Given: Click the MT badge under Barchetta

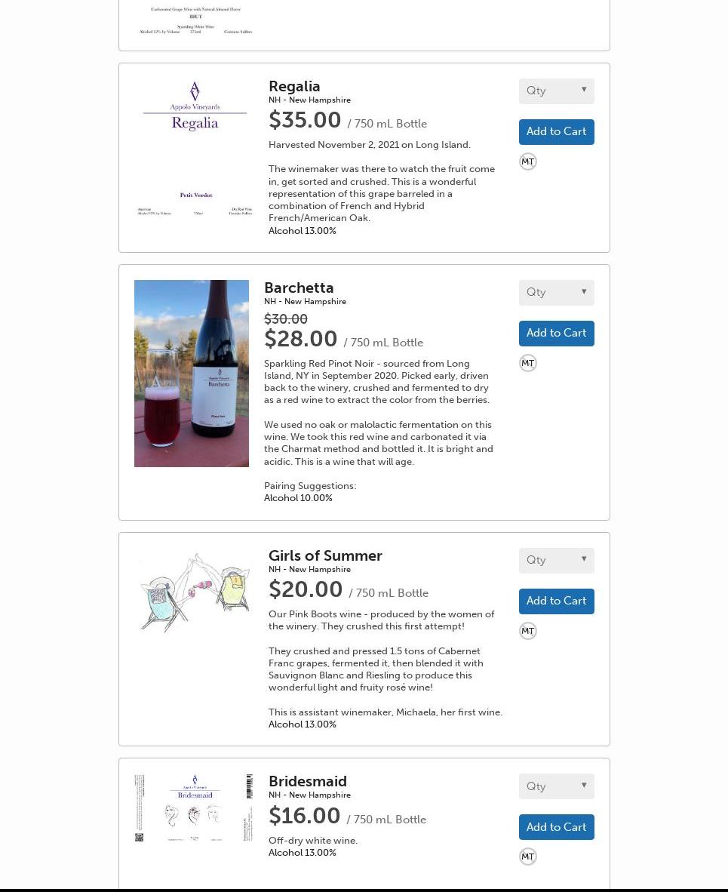Looking at the screenshot, I should 527,363.
